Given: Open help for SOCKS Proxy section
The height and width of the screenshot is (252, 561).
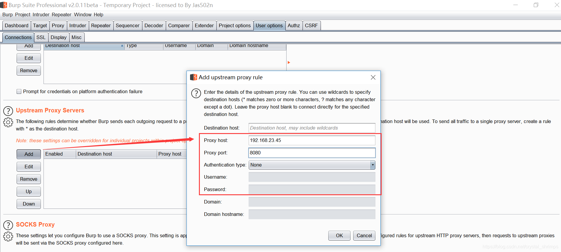Looking at the screenshot, I should (8, 225).
